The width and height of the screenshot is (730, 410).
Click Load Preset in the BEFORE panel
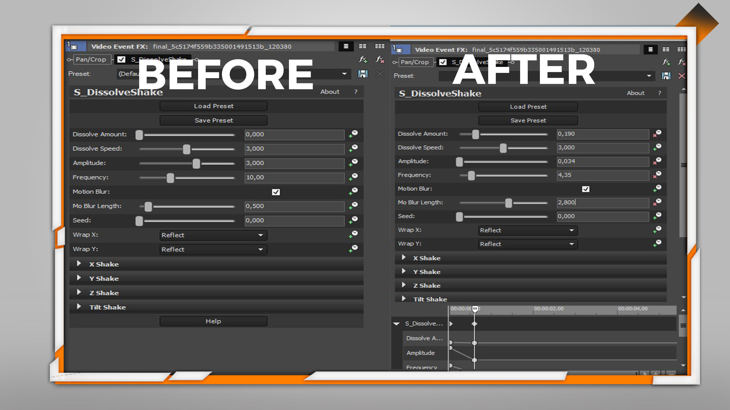coord(213,106)
